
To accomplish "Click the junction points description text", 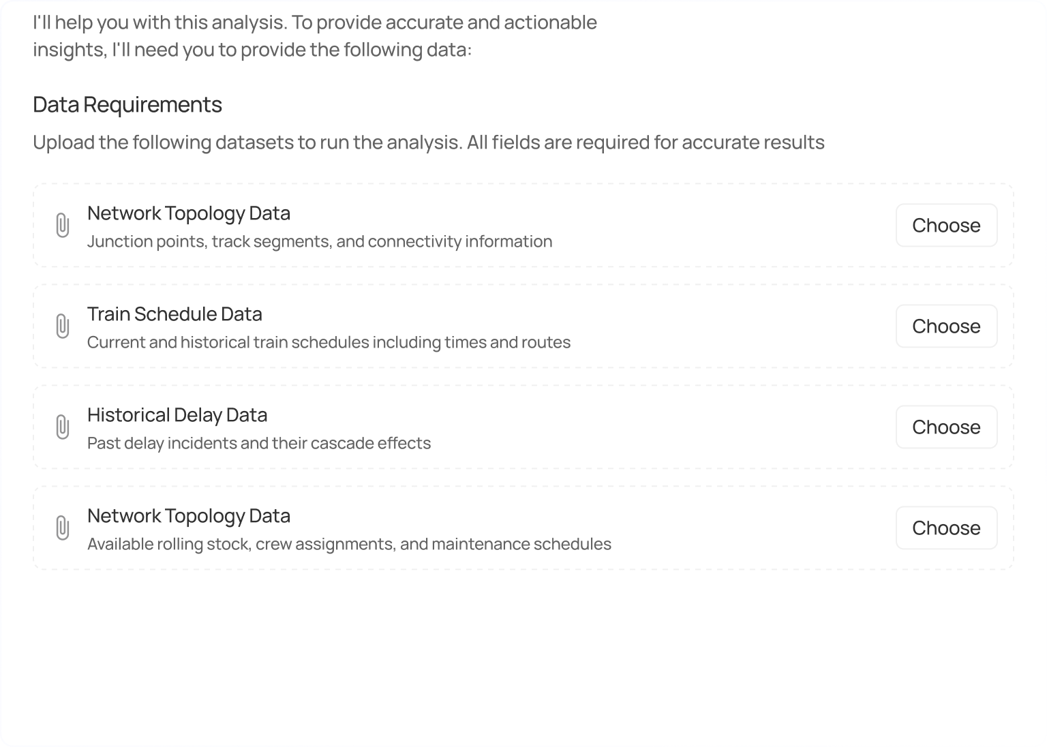I will (320, 241).
